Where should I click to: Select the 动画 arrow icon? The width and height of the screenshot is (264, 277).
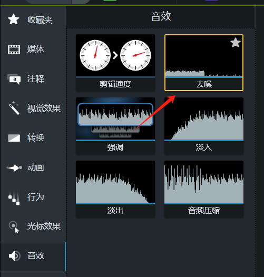14,167
